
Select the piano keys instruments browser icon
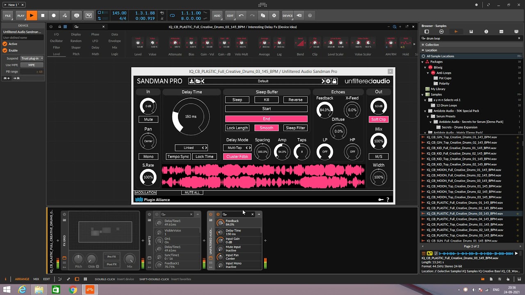click(471, 32)
